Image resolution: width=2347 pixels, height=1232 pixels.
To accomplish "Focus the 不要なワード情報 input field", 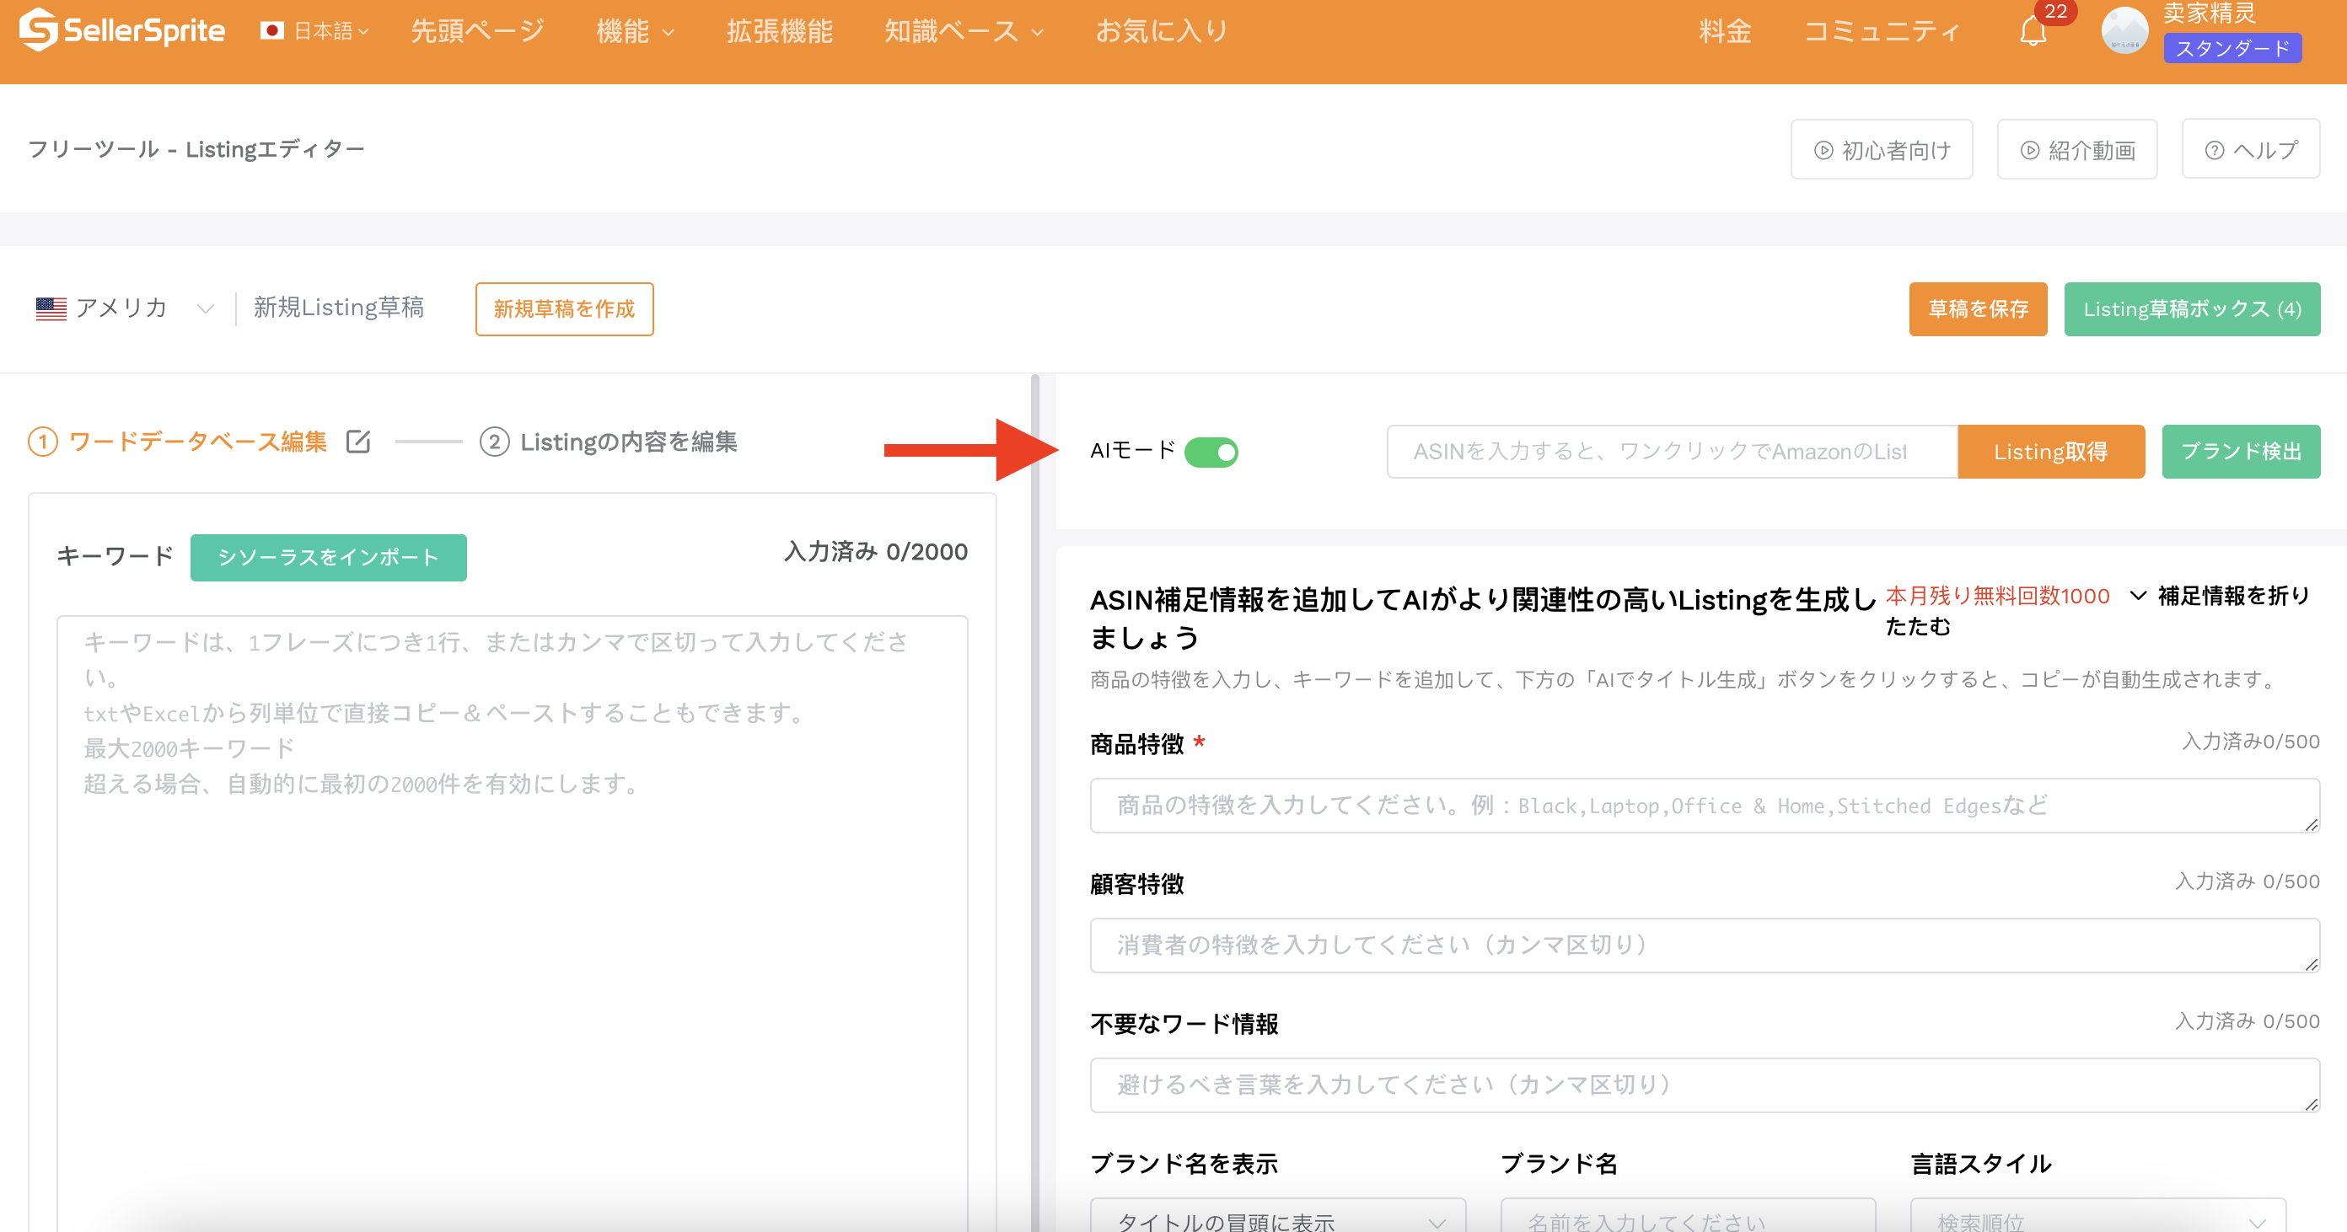I will pyautogui.click(x=1705, y=1085).
